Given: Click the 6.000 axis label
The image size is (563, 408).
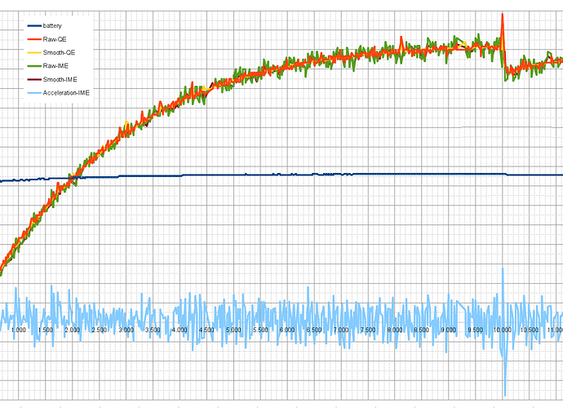Looking at the screenshot, I should [x=287, y=330].
